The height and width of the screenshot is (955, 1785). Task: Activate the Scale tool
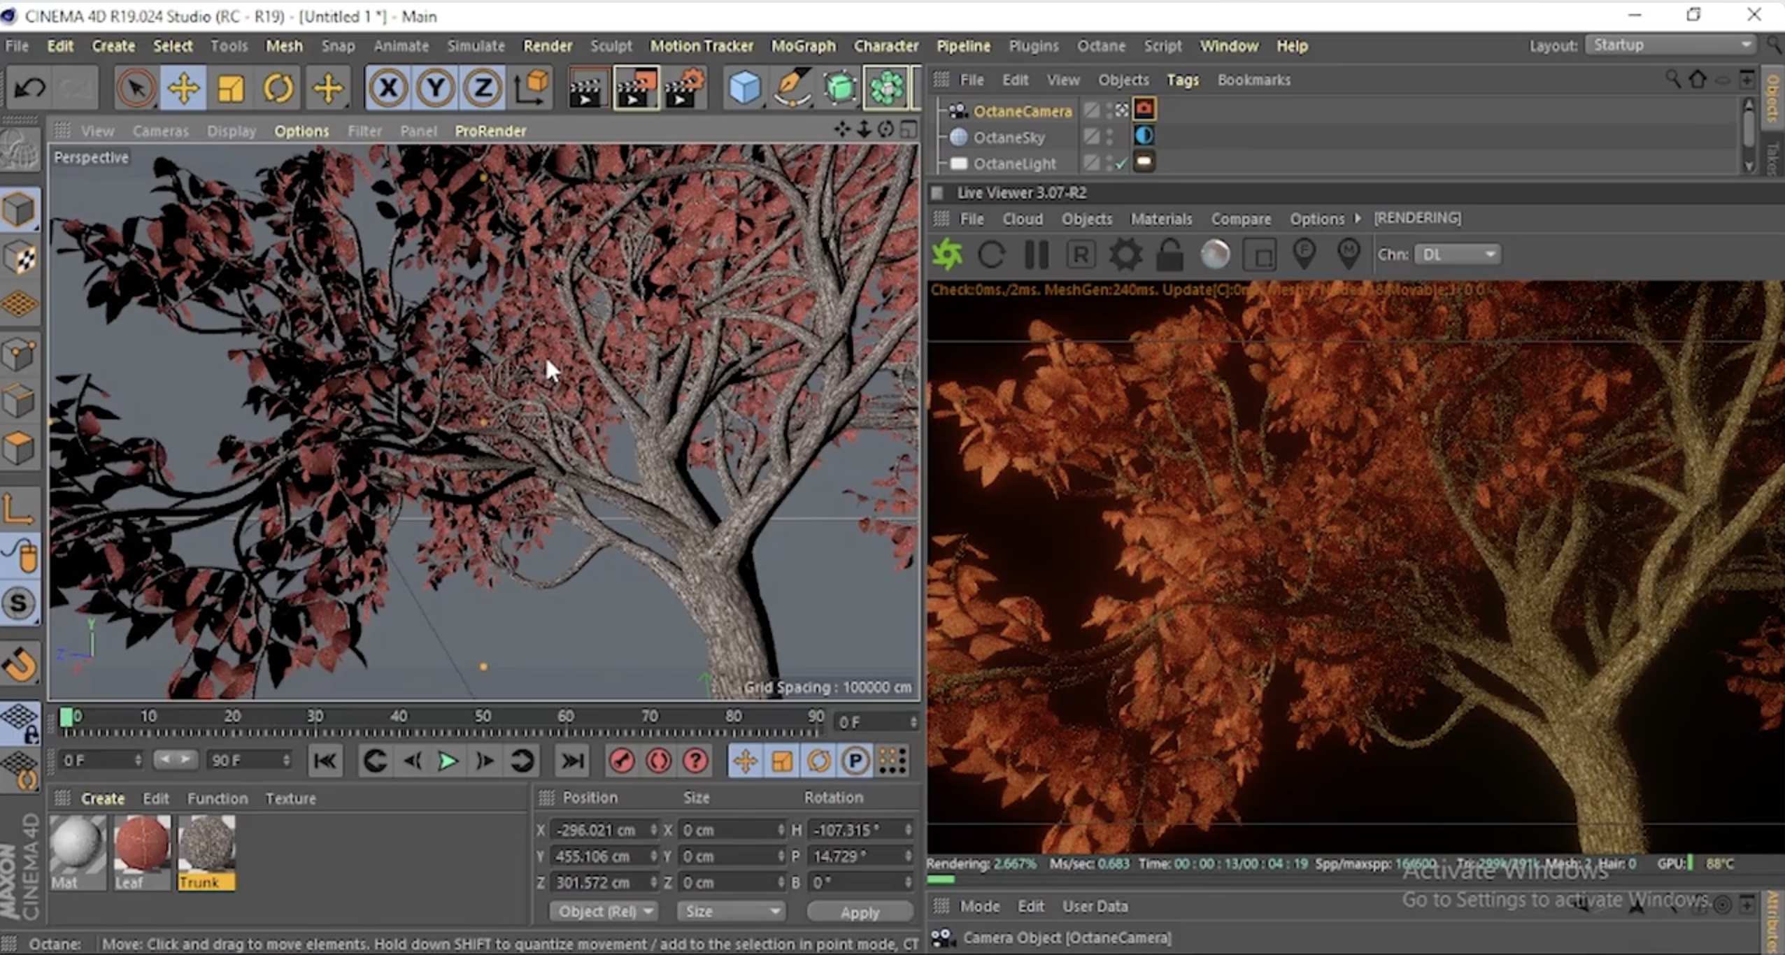pos(231,87)
